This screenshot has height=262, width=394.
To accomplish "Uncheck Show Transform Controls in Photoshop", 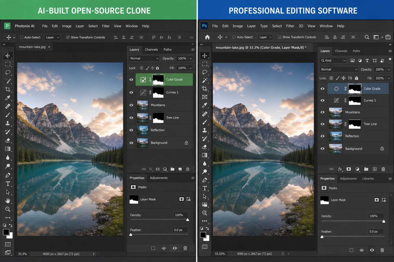I will [280, 37].
